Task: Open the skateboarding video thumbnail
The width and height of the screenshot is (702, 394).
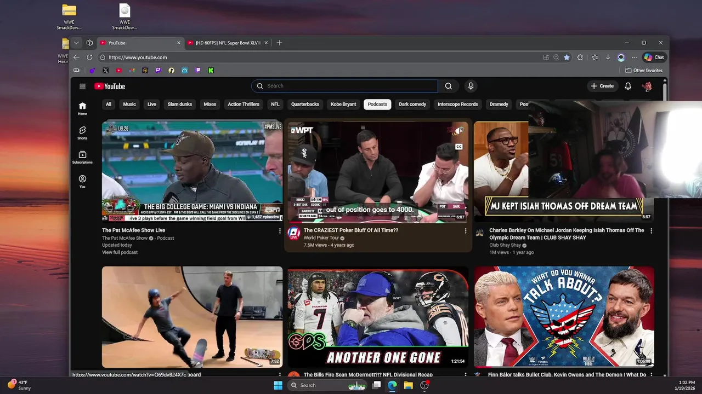Action: pos(192,316)
